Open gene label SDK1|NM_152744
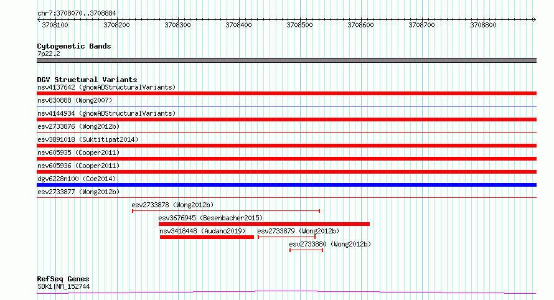Viewport: 554px width, 300px height. click(x=63, y=286)
